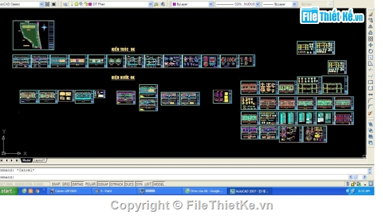Image resolution: width=383 pixels, height=216 pixels.
Task: Click the Windows start button
Action: tap(8, 191)
